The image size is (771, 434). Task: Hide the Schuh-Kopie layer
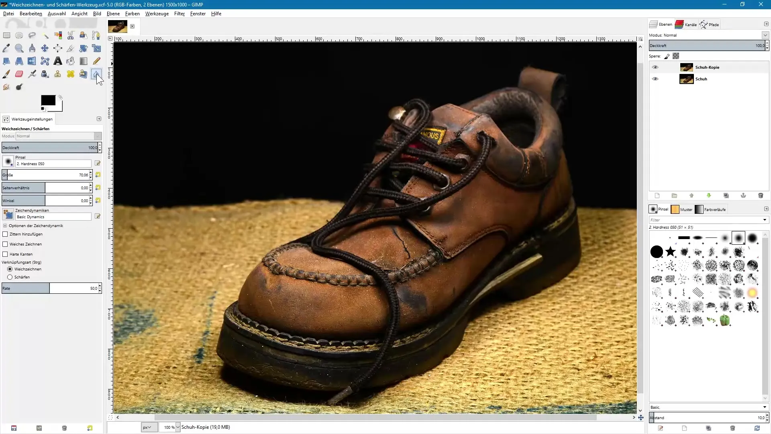(x=655, y=68)
